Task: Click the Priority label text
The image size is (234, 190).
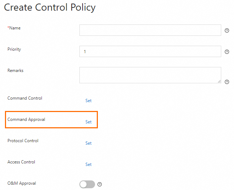Action: (14, 49)
